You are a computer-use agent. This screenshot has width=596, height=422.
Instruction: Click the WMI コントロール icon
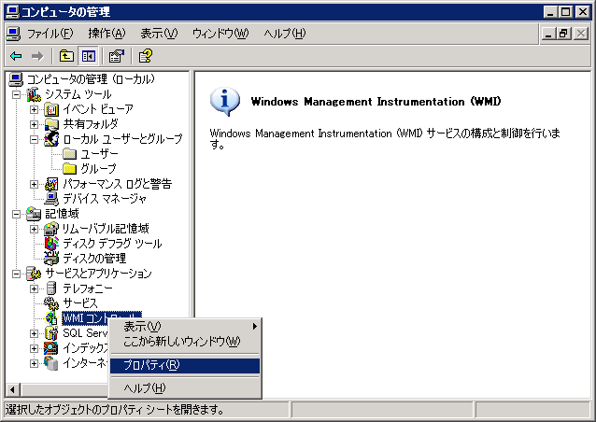[51, 318]
